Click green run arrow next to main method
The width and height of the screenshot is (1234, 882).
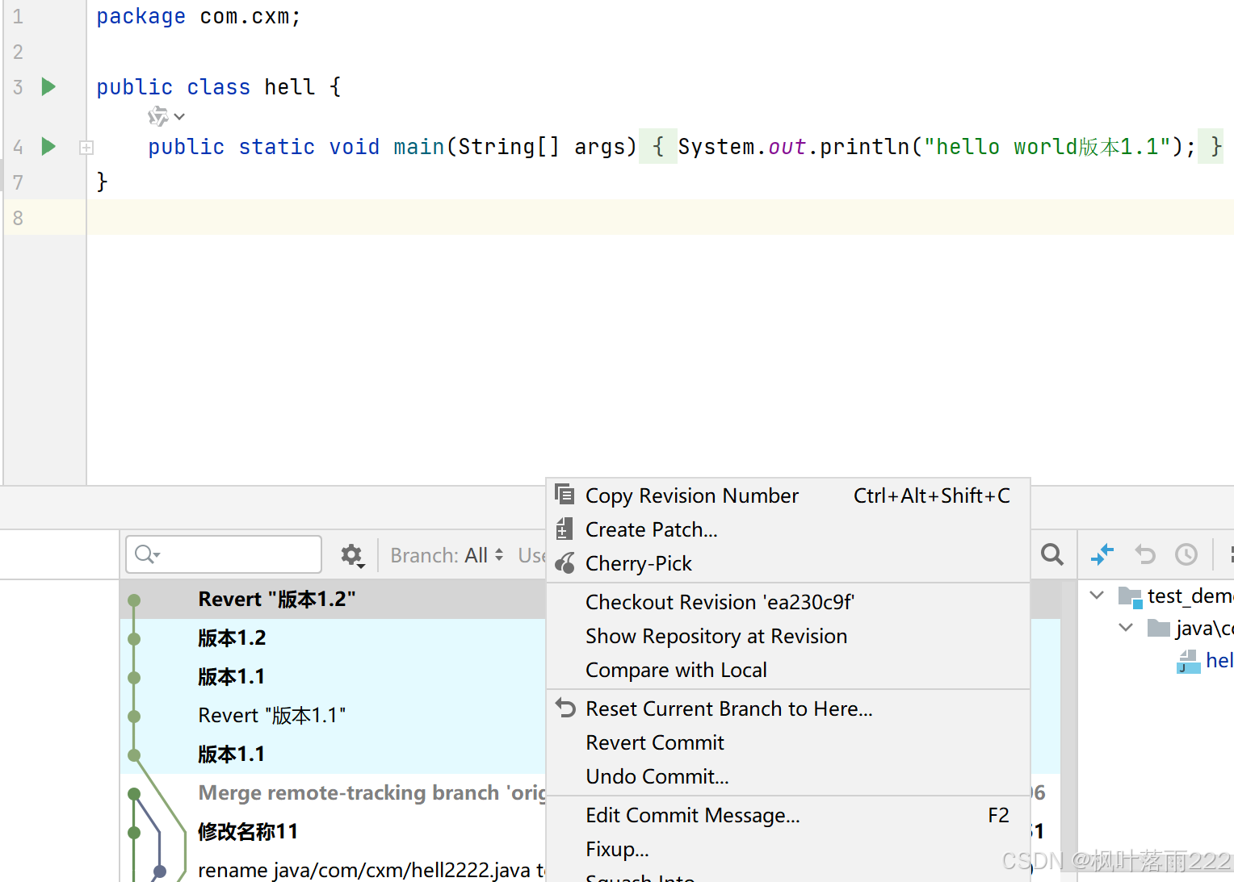(48, 146)
